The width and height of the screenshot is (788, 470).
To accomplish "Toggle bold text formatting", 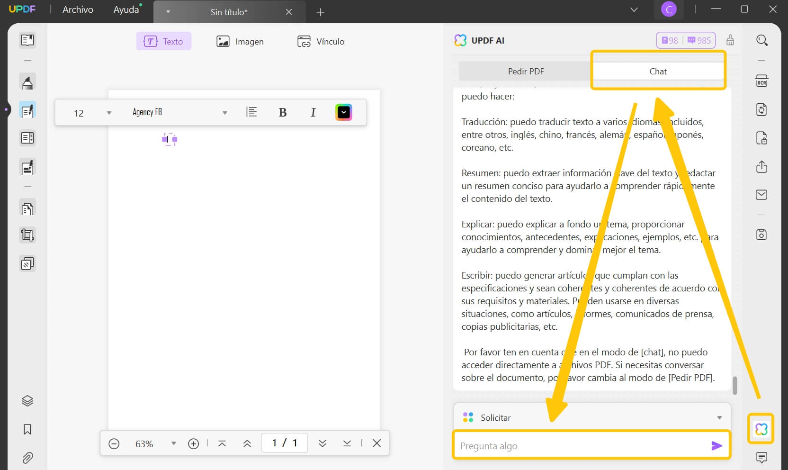I will 283,112.
